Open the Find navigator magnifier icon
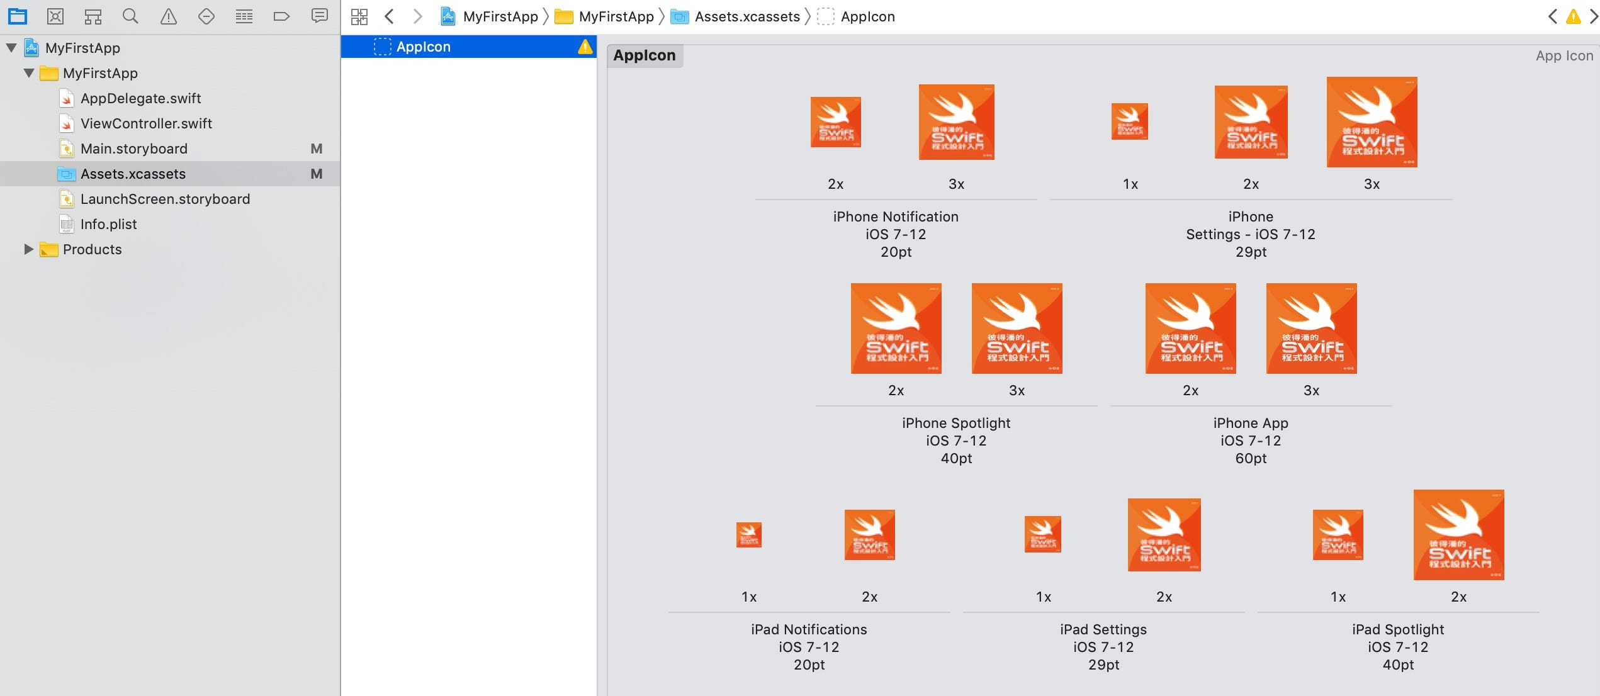The image size is (1600, 696). click(x=130, y=16)
